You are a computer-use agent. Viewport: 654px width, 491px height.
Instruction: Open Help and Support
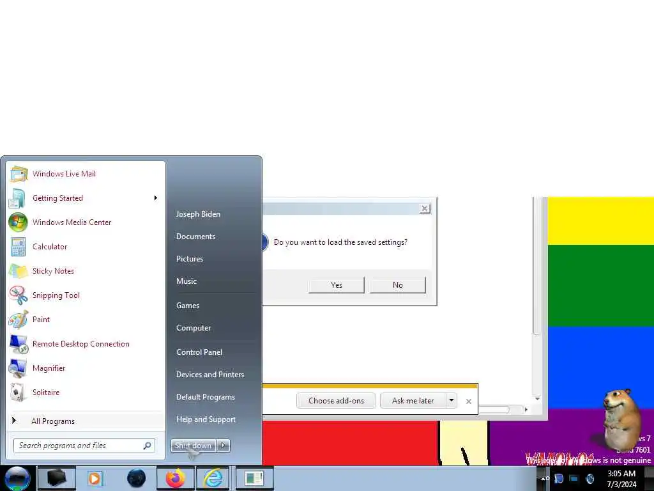click(206, 419)
